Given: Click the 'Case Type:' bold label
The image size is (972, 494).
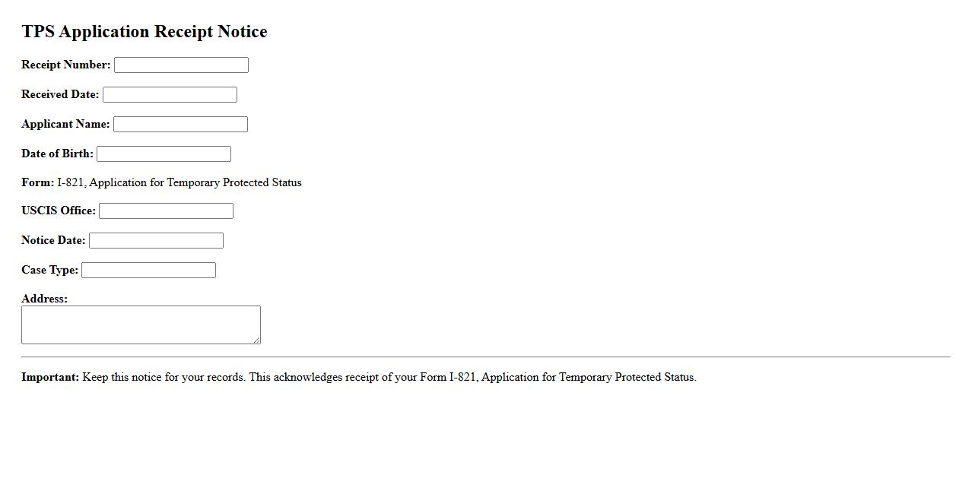Looking at the screenshot, I should tap(49, 270).
